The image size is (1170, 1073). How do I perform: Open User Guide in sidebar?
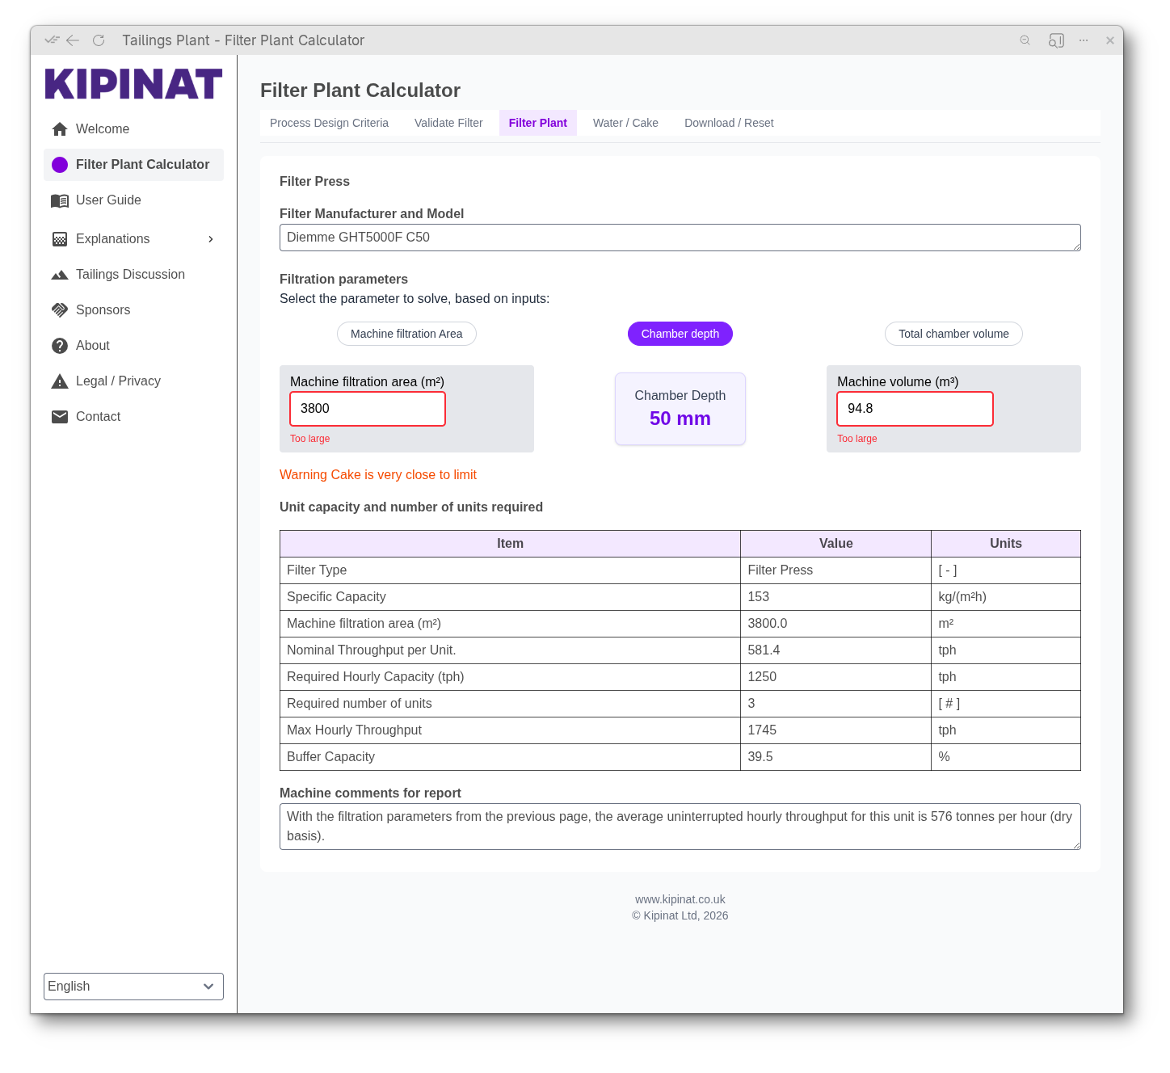133,200
